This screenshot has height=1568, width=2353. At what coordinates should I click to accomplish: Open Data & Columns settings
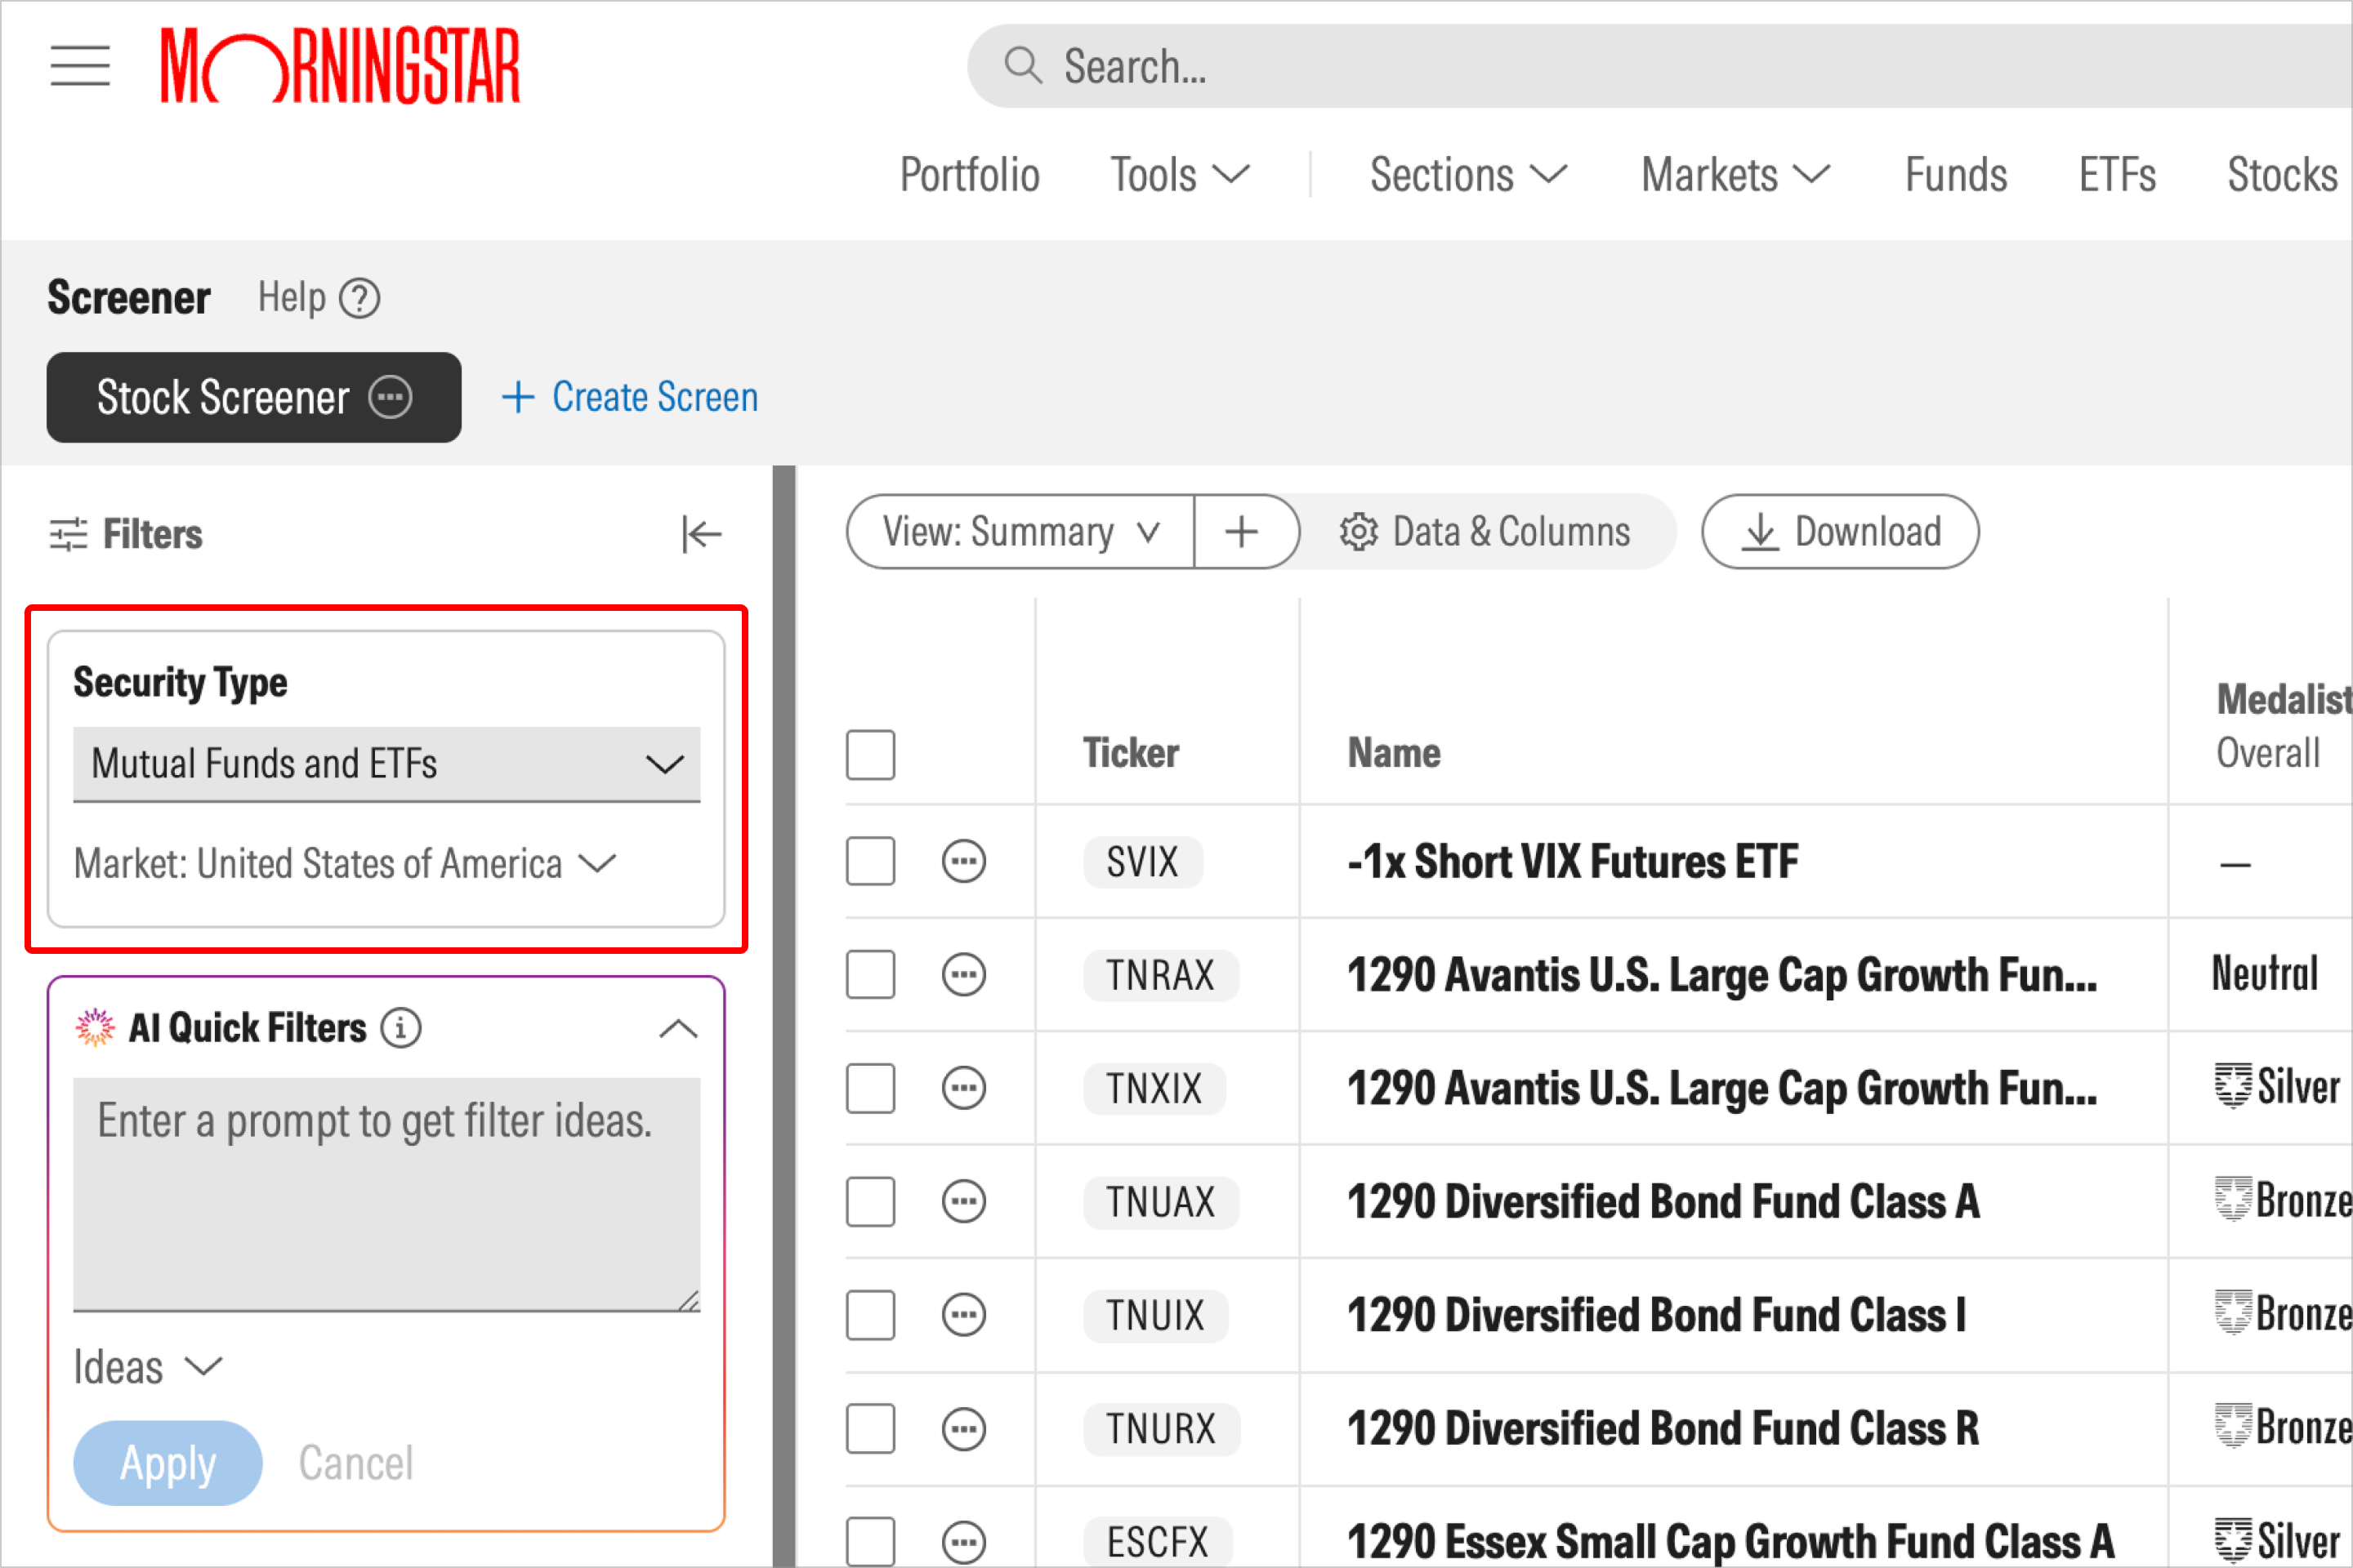tap(1485, 532)
